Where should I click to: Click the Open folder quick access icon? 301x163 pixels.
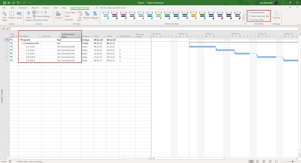pyautogui.click(x=9, y=3)
